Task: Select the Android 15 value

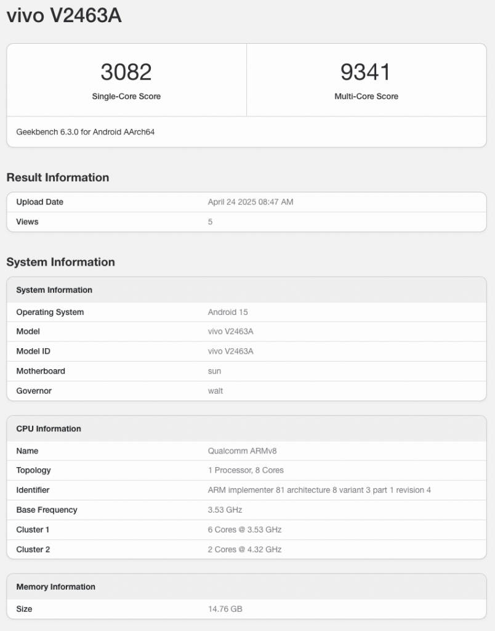Action: coord(228,312)
